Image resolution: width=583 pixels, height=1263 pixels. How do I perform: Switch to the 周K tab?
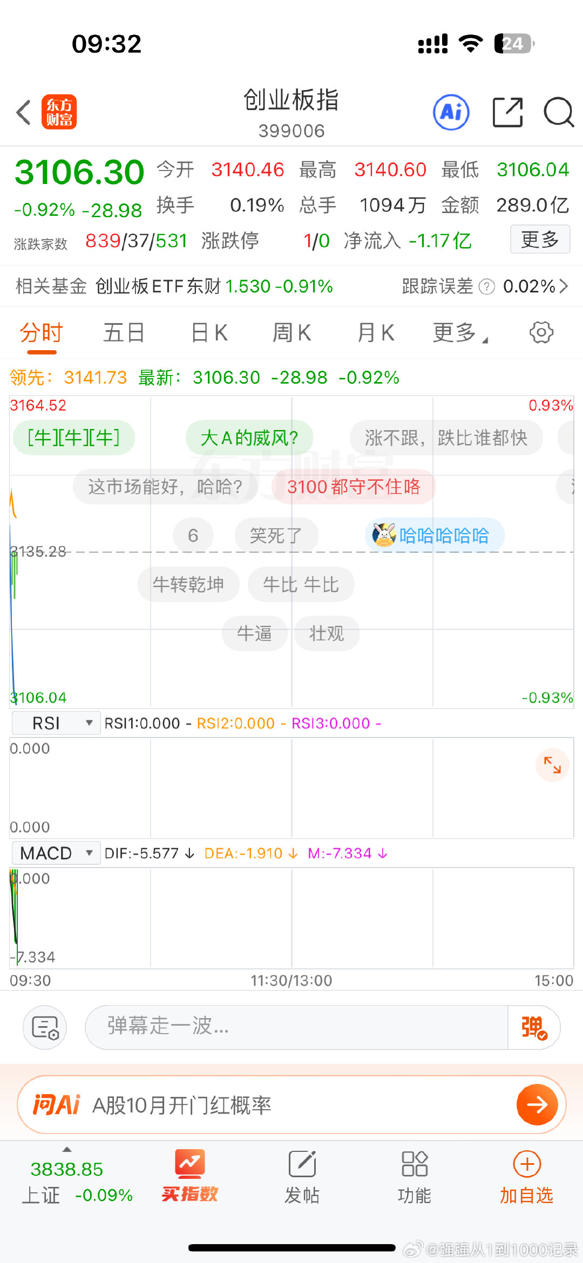point(292,333)
